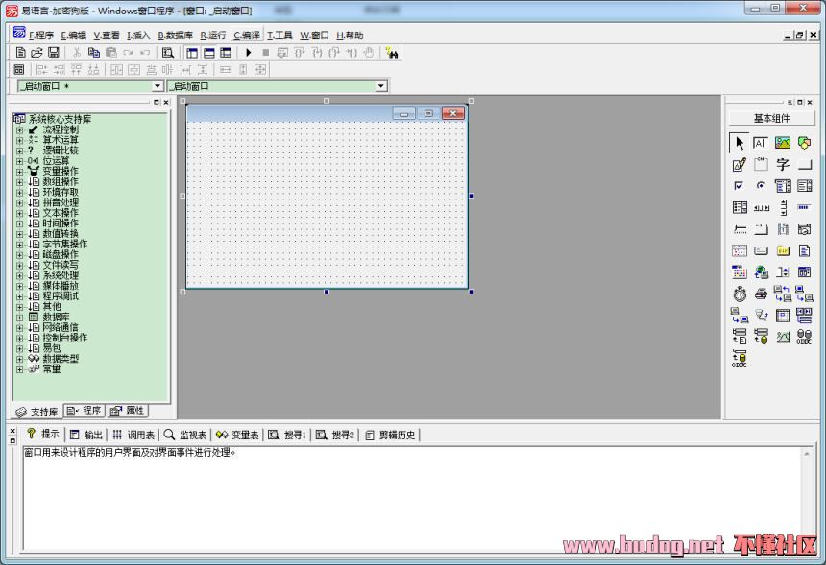Viewport: 826px width, 565px height.
Task: Click the Find magnifier toolbar icon
Action: point(167,53)
